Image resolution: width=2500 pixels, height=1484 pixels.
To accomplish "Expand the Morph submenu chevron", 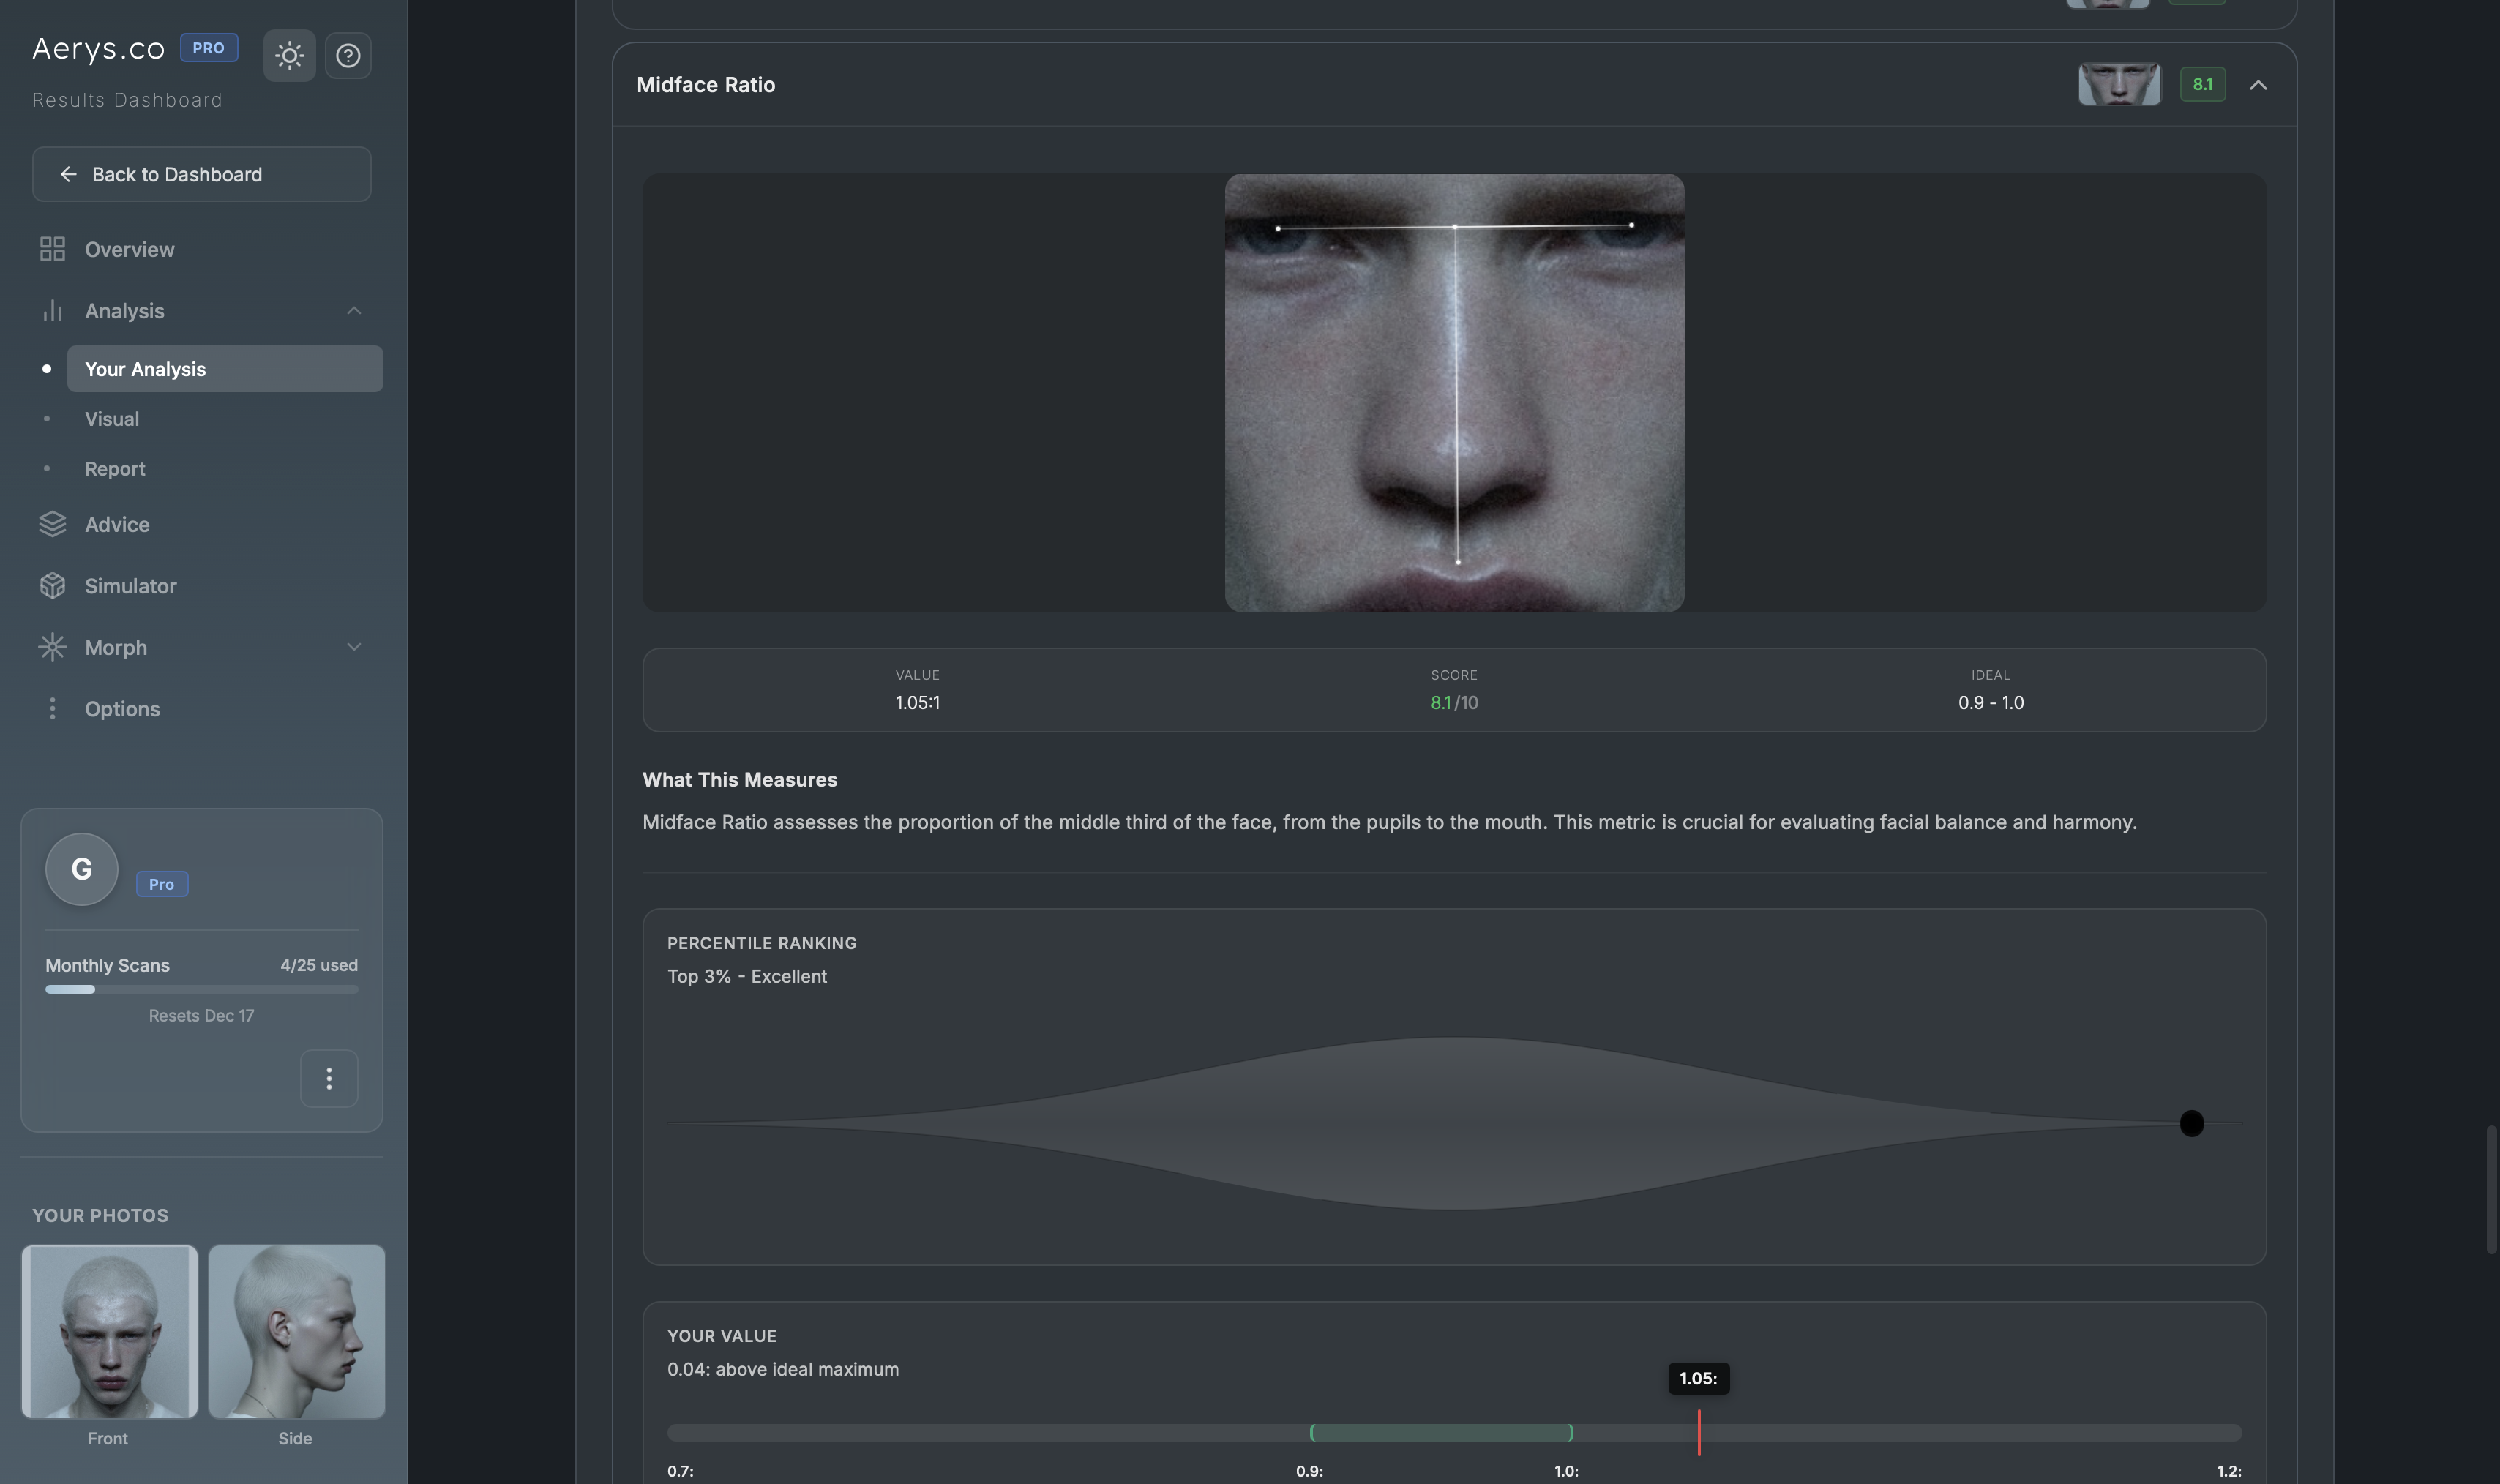I will (354, 647).
